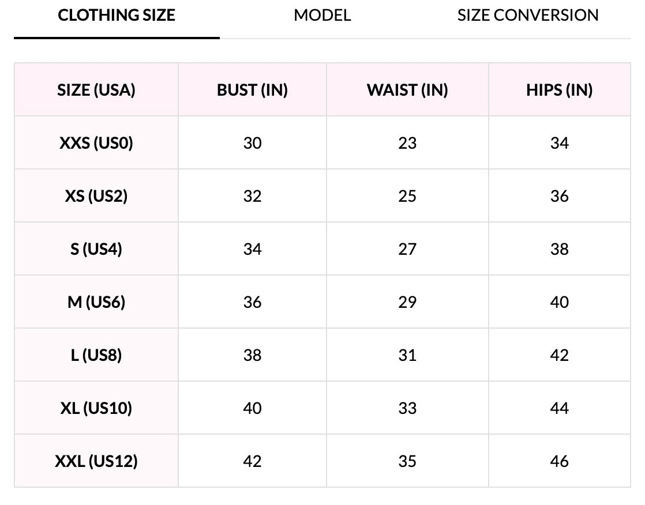The image size is (645, 505).
Task: Select the XXS (US0) size row label
Action: pos(96,143)
